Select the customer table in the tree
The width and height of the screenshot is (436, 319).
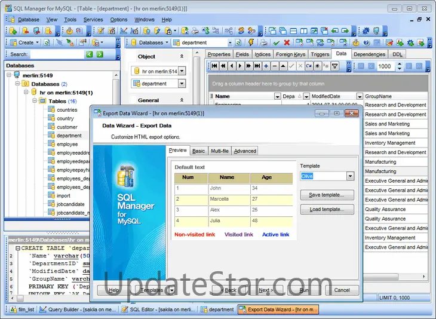pyautogui.click(x=67, y=127)
